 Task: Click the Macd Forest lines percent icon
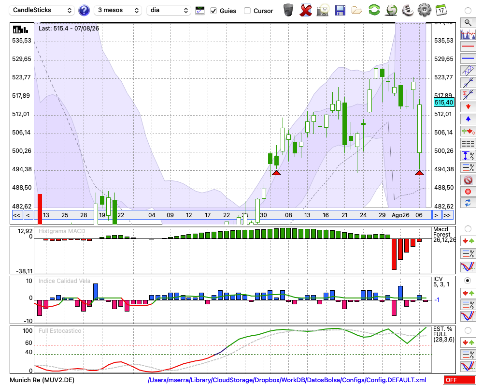click(468, 253)
